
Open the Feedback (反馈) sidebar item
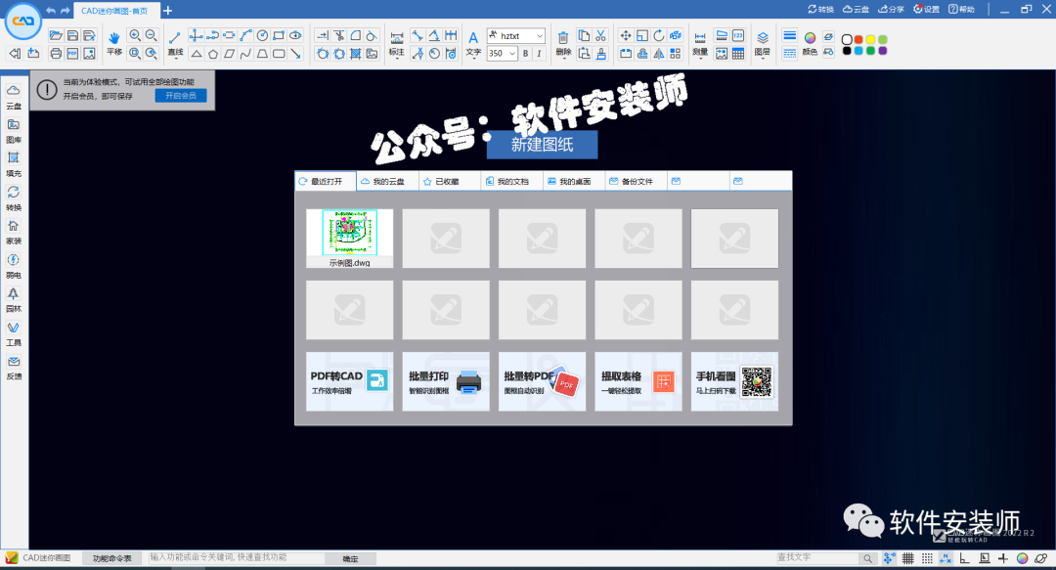coord(14,368)
